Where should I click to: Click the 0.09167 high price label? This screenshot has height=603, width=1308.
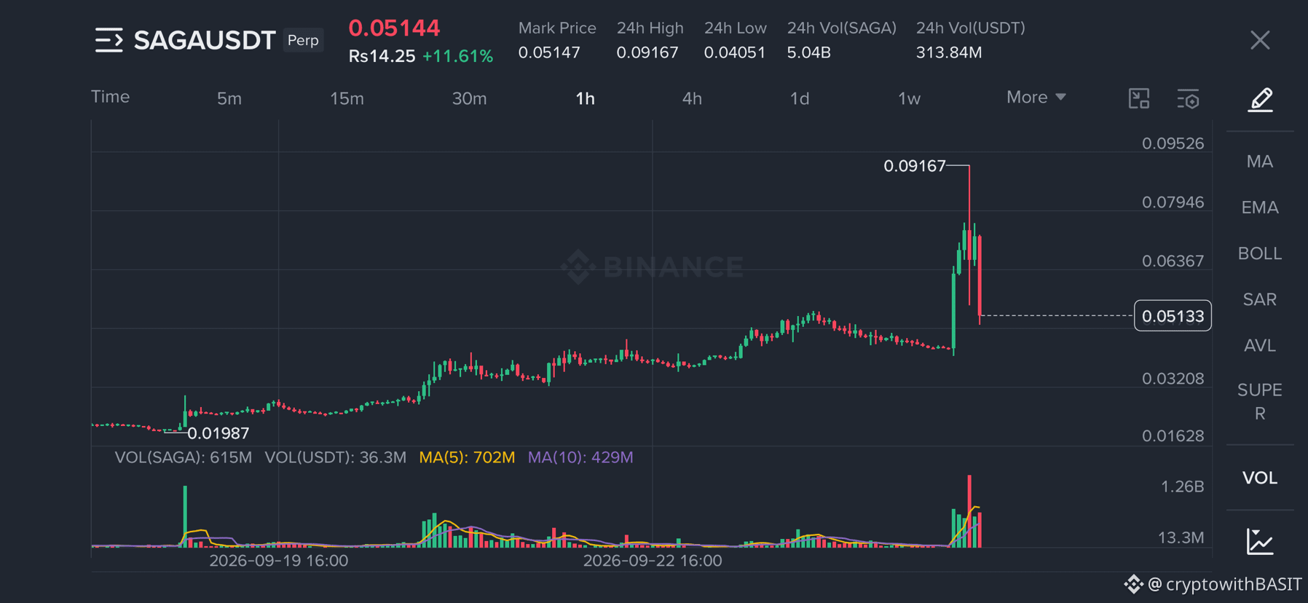pyautogui.click(x=914, y=166)
